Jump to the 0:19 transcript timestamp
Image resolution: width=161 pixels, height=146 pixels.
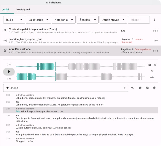click(8, 115)
